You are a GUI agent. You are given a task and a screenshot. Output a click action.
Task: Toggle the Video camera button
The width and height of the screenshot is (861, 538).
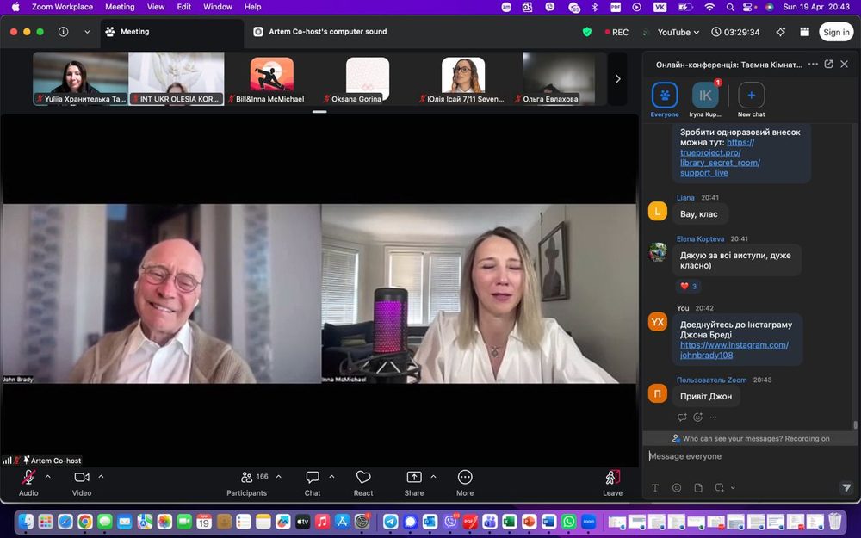(82, 483)
